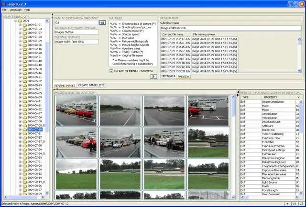Switch to the Metadata tab

pyautogui.click(x=168, y=76)
